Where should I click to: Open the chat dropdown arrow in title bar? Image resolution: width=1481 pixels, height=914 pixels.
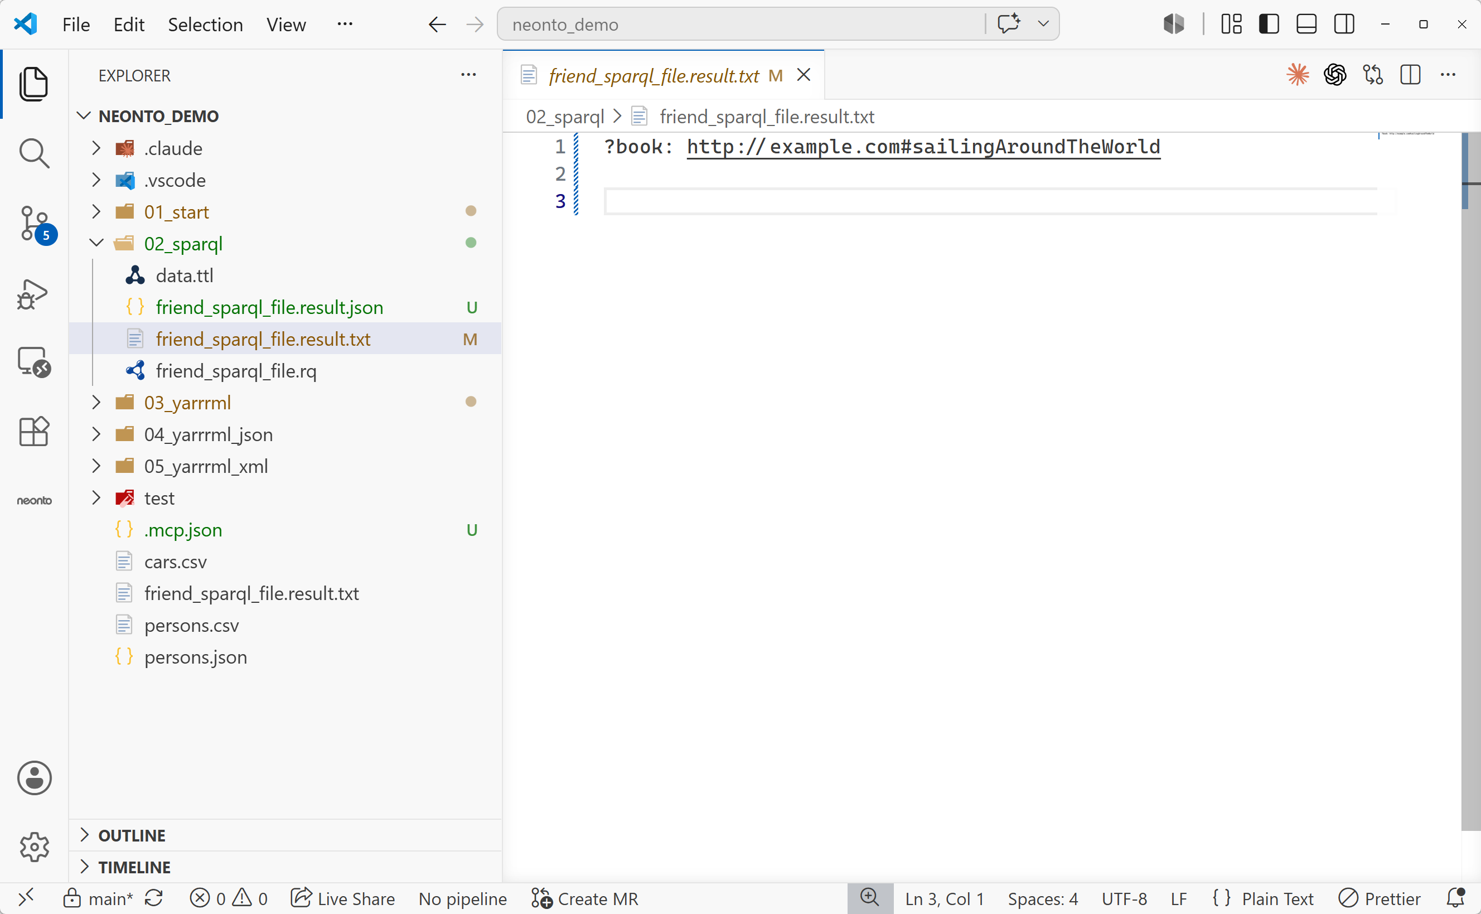(1043, 24)
